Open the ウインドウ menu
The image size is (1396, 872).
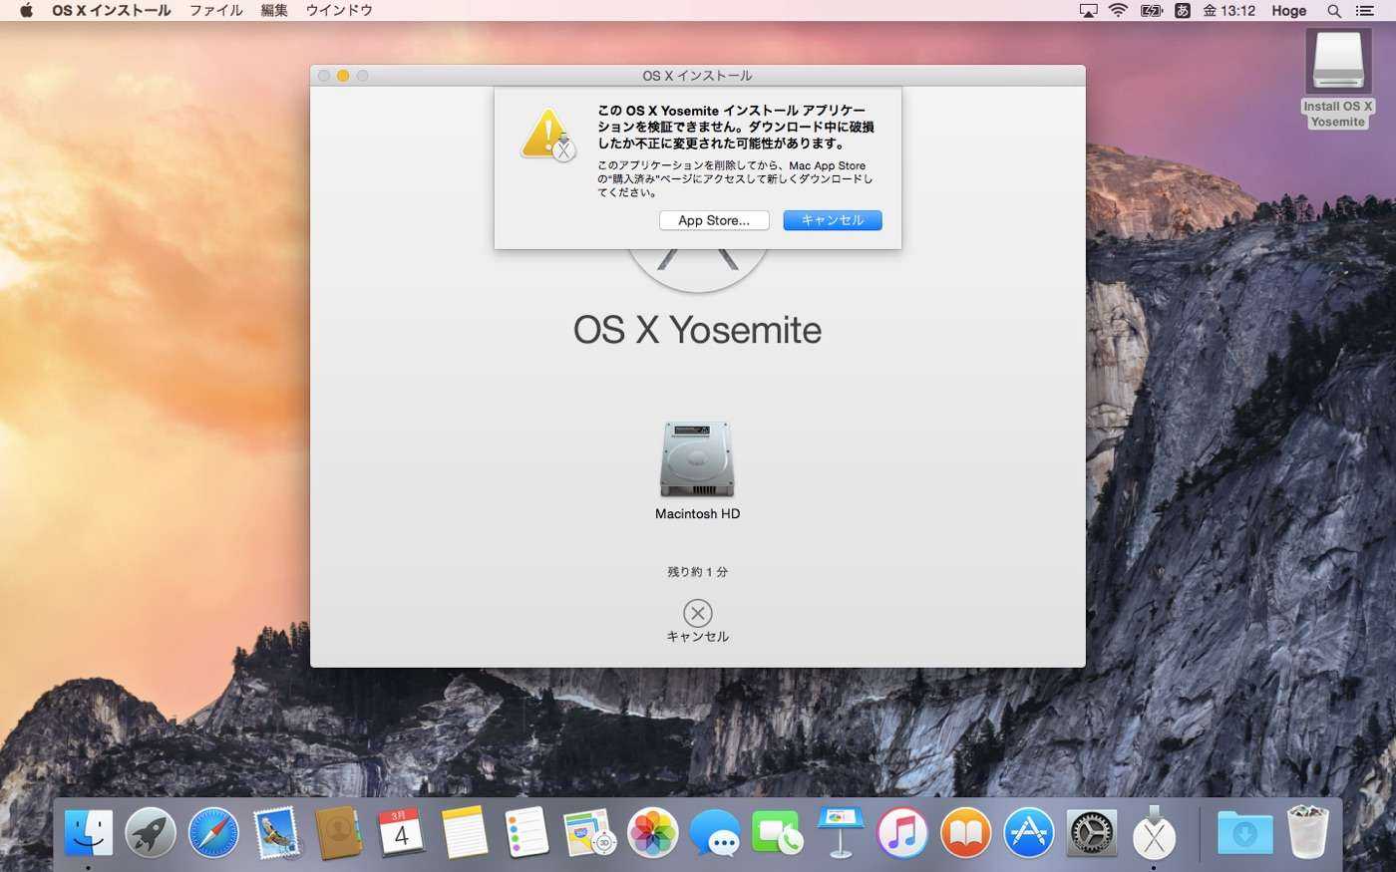tap(339, 11)
